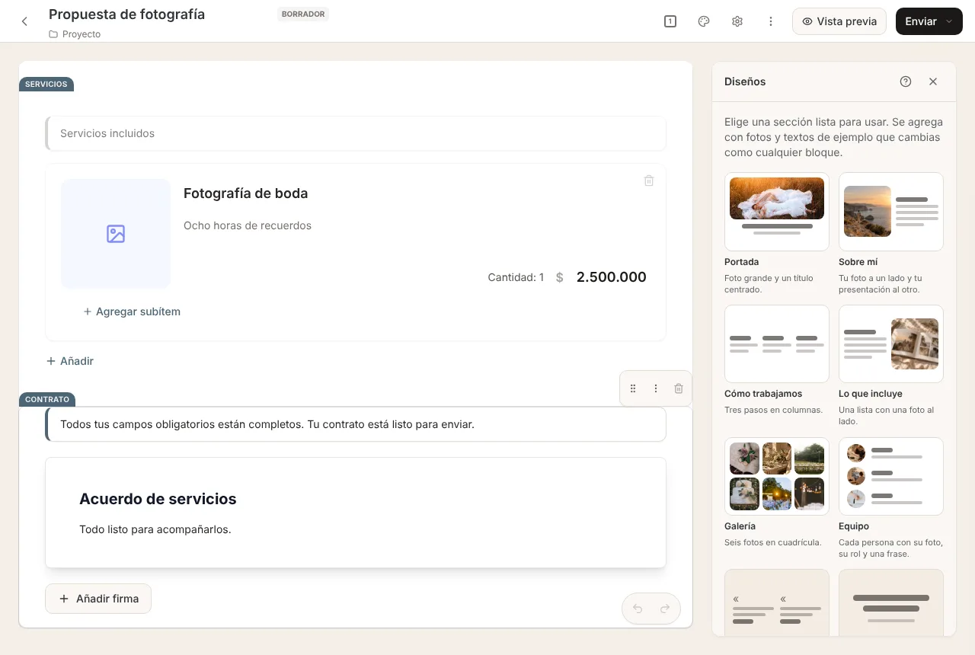Delete the Fotografía de boda service item
This screenshot has height=655, width=975.
(649, 181)
